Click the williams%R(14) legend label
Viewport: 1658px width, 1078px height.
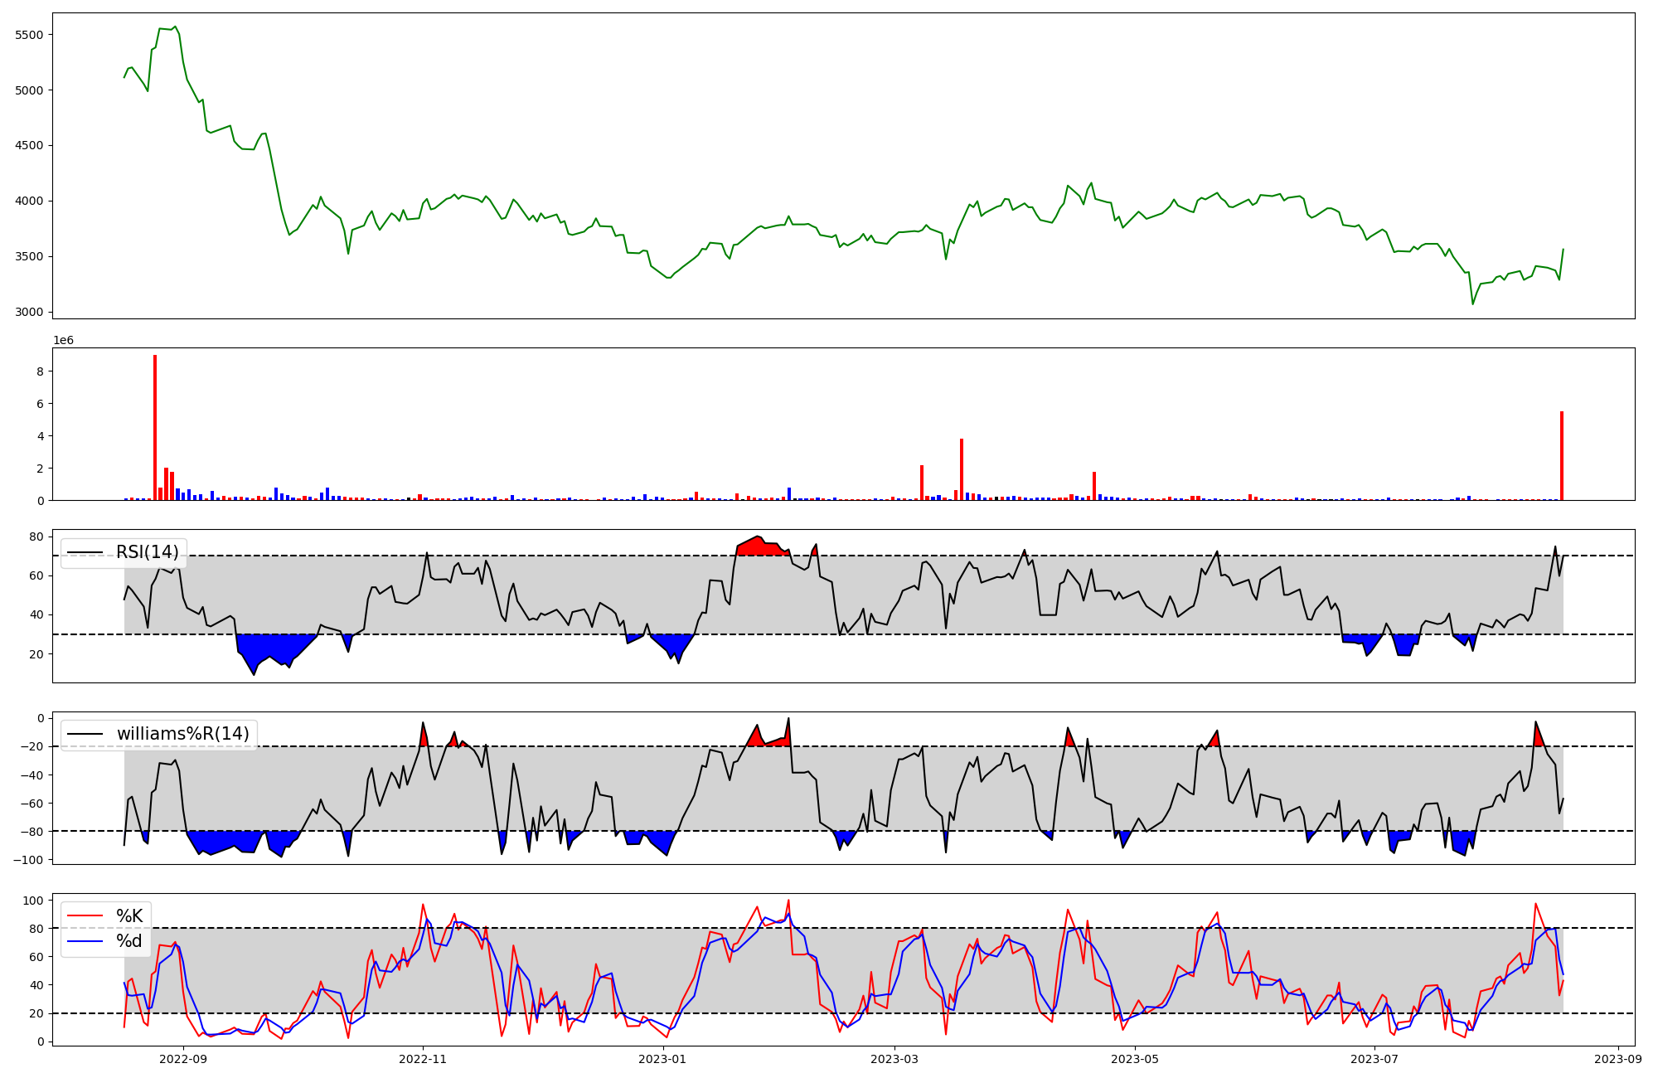click(x=182, y=734)
